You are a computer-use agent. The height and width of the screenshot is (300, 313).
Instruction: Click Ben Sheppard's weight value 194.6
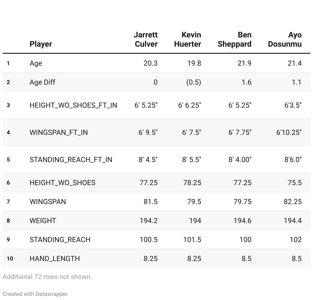(242, 221)
